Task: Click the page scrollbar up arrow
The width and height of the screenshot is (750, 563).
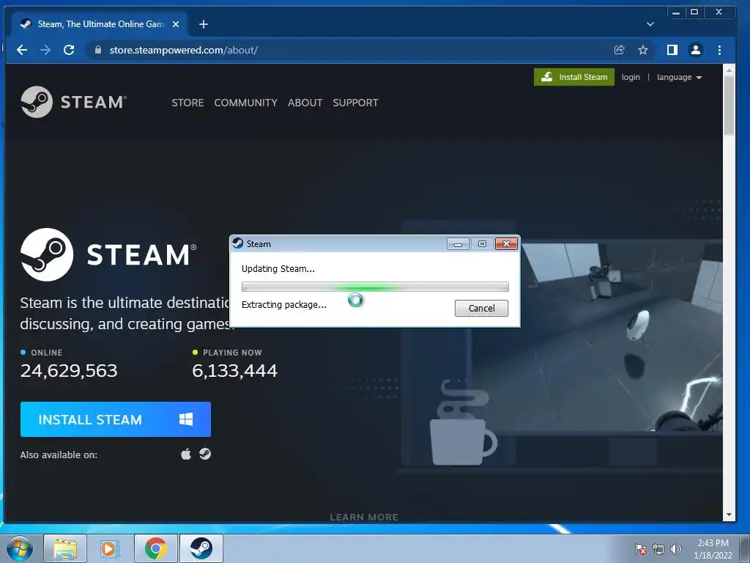Action: [x=729, y=70]
